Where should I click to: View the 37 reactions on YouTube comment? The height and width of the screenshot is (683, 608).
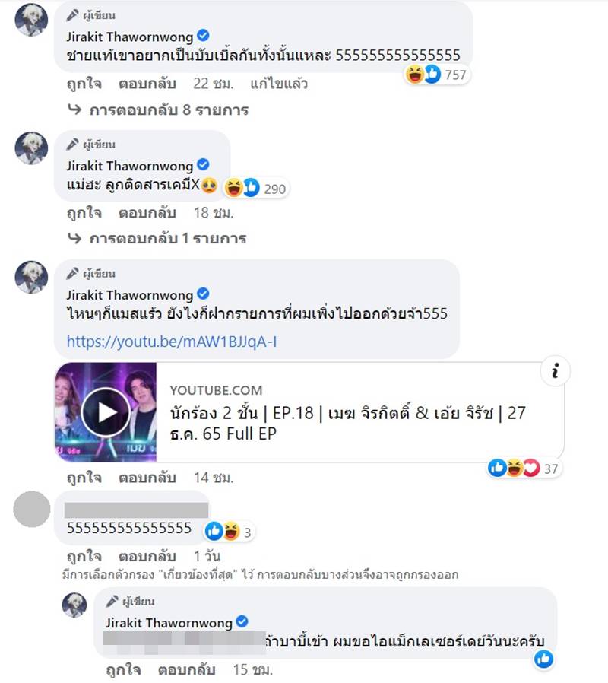[523, 469]
